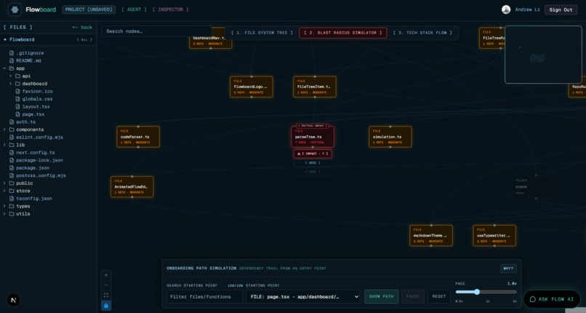This screenshot has height=313, width=586.
Task: Expand the components folder chevron
Action: point(4,130)
